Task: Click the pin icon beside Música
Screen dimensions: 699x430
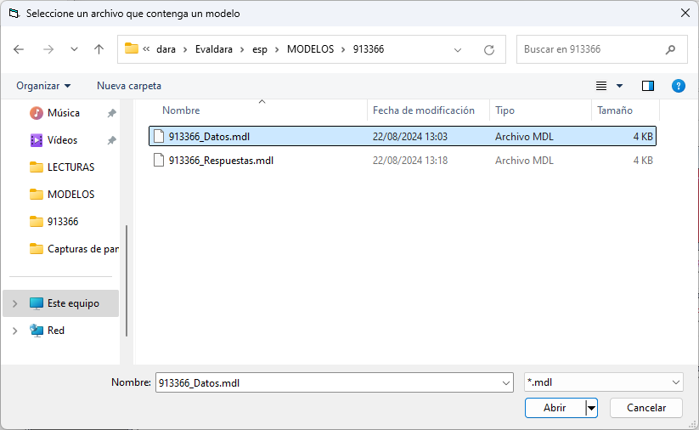Action: click(111, 113)
